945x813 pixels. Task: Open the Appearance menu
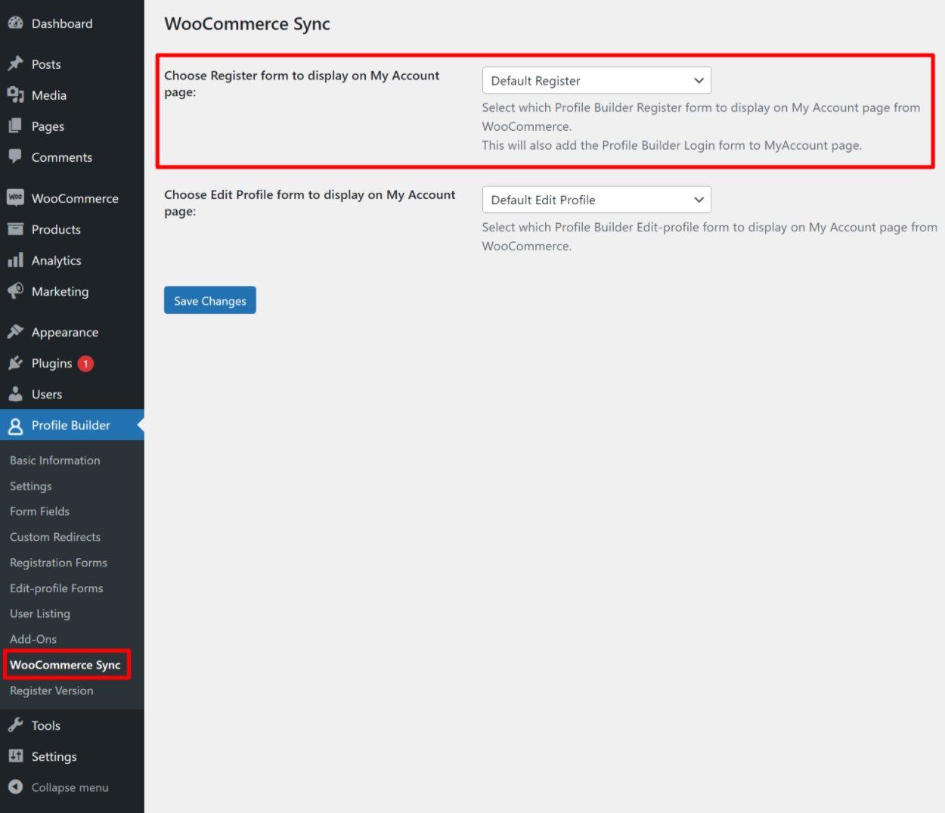[x=72, y=332]
